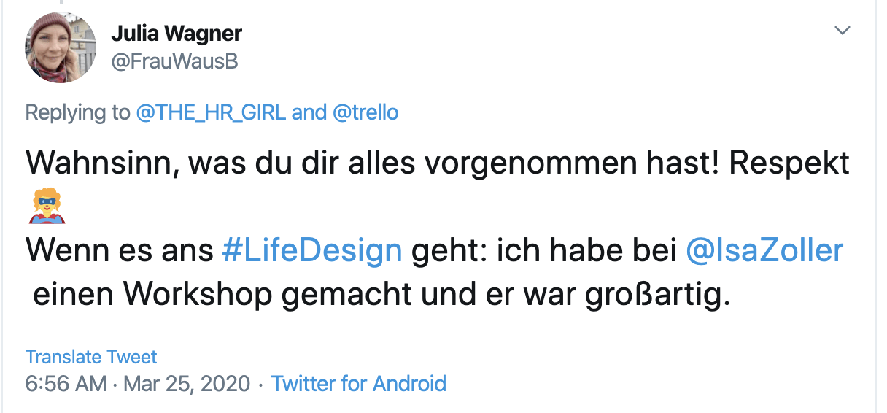The image size is (887, 413).
Task: Click the word 'Respekt' in the tweet
Action: pos(789,163)
